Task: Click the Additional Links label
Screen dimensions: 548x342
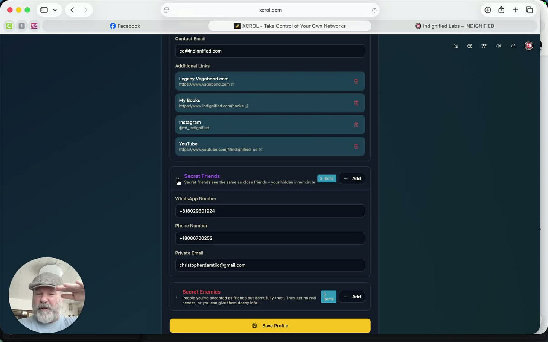Action: (x=192, y=66)
